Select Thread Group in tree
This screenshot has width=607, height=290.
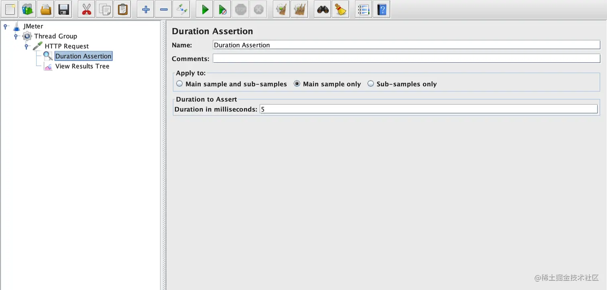(x=55, y=36)
